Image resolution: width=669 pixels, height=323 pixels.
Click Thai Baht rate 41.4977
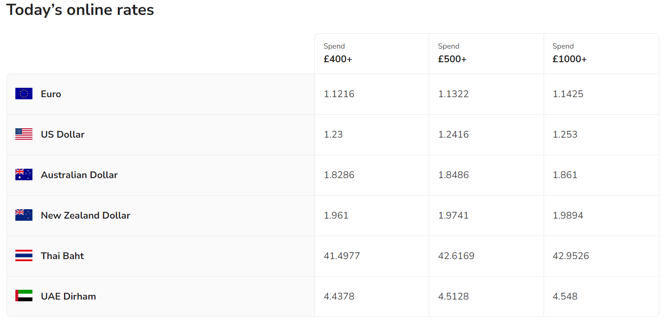click(x=342, y=256)
